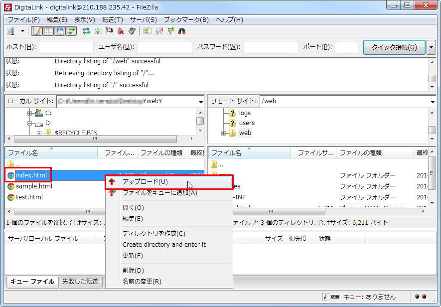Open the 転送(T) menu
Screen dimensions: 441x307
tap(113, 20)
